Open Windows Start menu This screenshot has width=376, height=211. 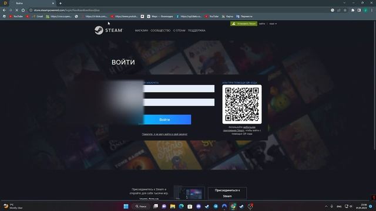coord(126,206)
